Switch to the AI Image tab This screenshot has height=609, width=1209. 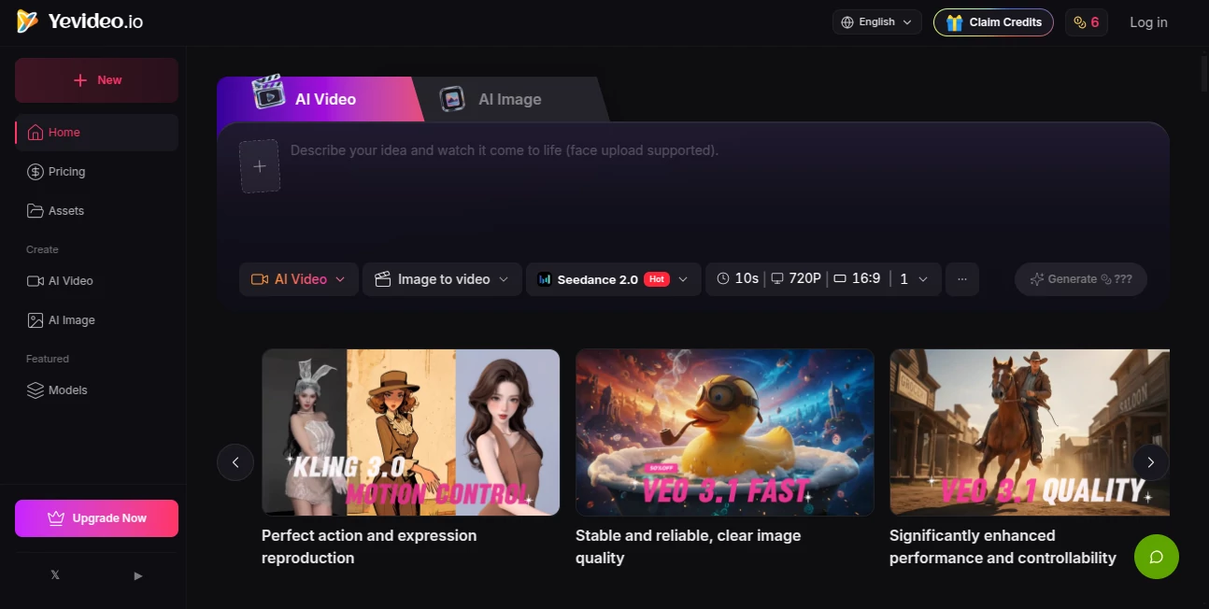click(x=512, y=99)
